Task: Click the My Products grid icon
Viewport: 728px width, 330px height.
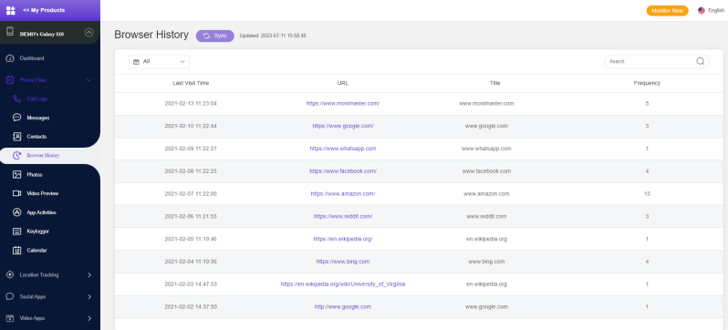Action: [10, 10]
